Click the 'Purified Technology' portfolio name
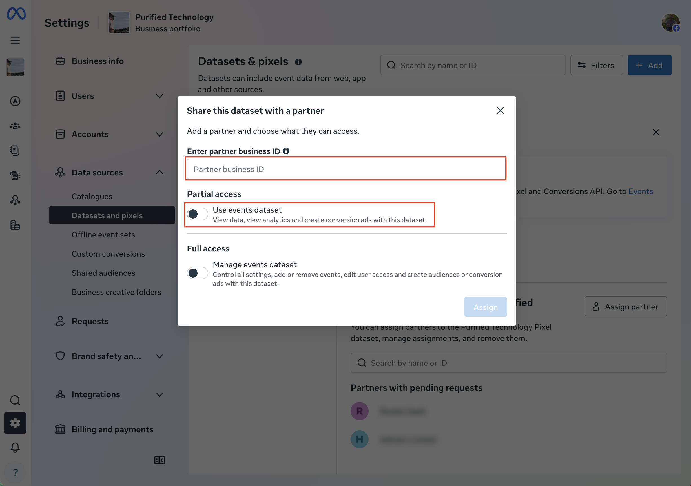691x486 pixels. 174,17
